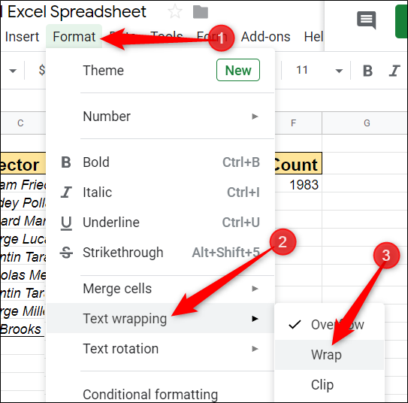Expand the Text rotation submenu

(161, 349)
